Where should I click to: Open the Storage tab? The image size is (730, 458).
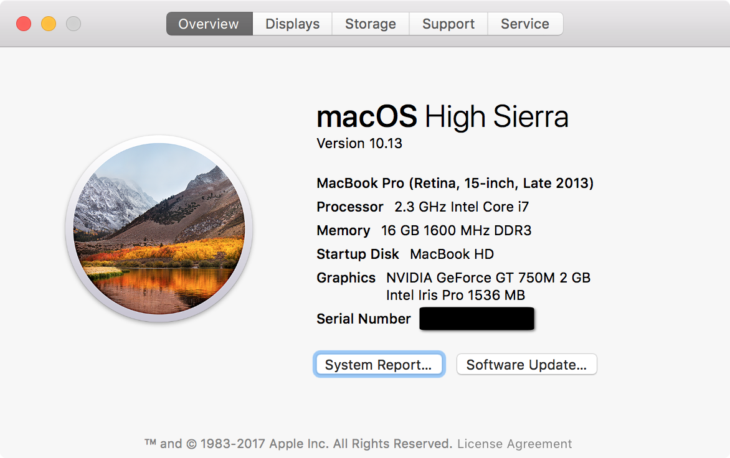[370, 24]
